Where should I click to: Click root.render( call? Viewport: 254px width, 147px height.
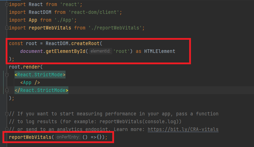[x=26, y=67]
